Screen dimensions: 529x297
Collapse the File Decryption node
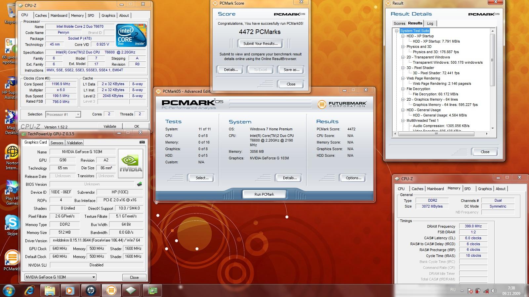403,89
